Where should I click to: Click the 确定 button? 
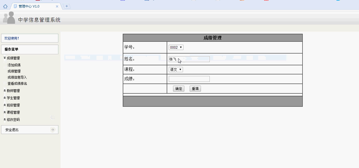pos(178,88)
